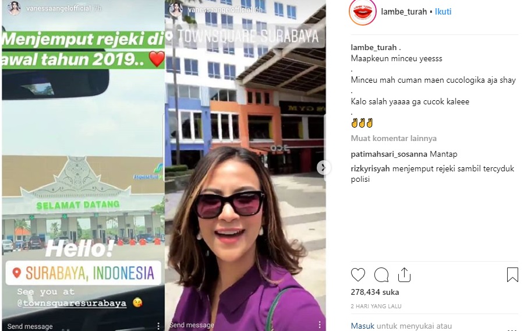View the 278,434 suka likes count
Viewport: 531px width, 331px height.
(x=375, y=292)
